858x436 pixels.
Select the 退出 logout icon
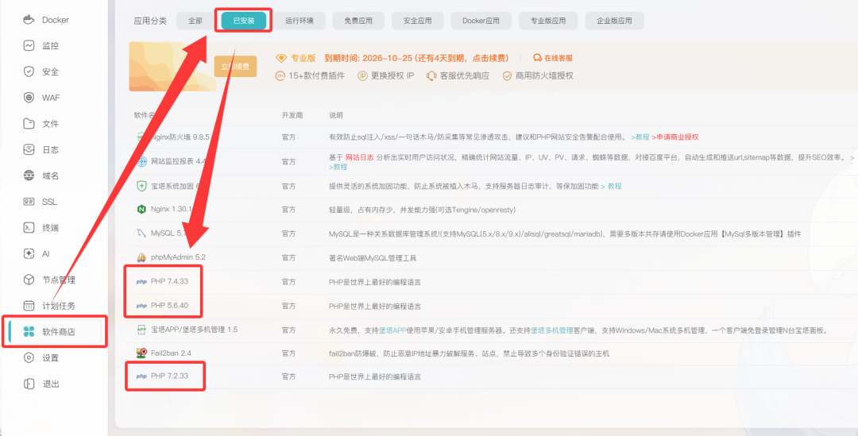29,384
